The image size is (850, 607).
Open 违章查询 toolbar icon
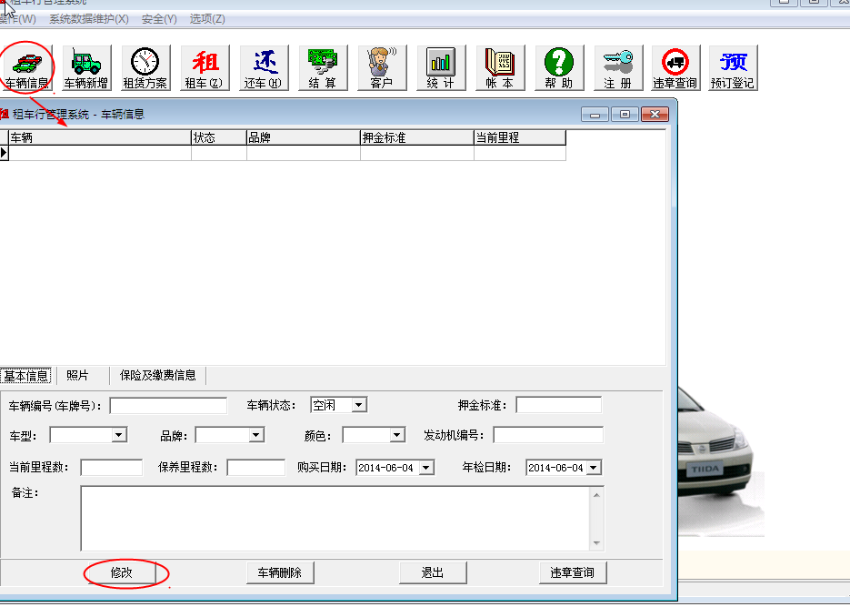[x=675, y=68]
